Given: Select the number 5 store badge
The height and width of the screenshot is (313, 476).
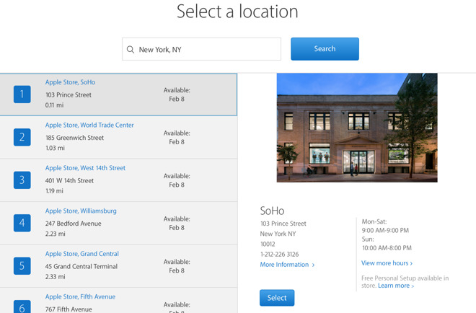Looking at the screenshot, I should (x=22, y=266).
